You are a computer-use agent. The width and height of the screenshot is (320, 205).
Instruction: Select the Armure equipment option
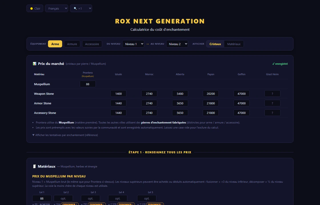tap(72, 44)
